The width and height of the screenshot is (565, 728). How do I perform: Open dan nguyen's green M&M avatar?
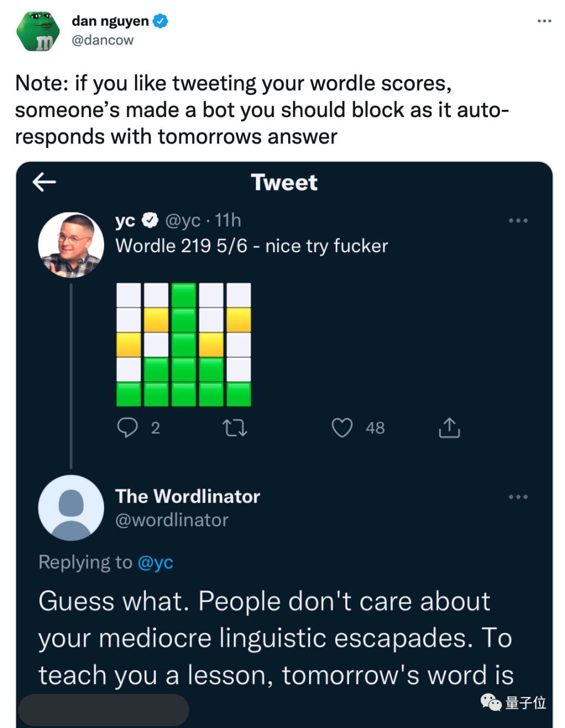(x=38, y=31)
